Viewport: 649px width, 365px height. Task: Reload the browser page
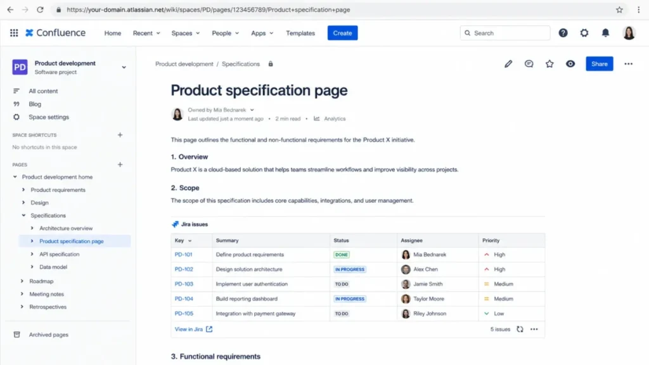40,10
